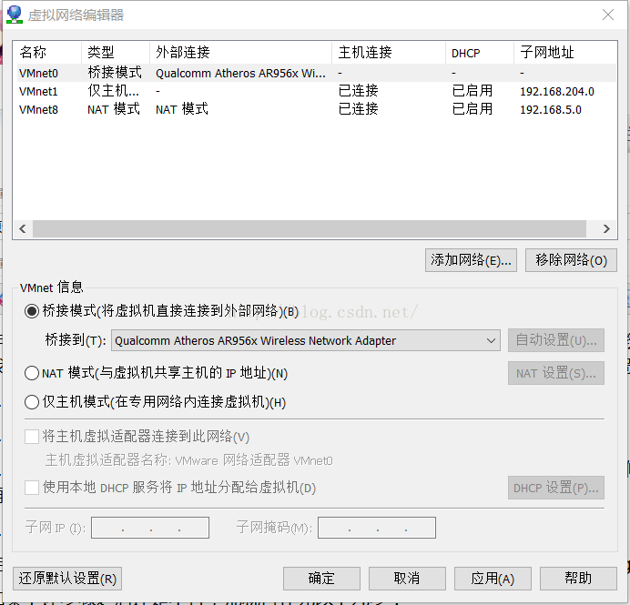Click the 桥接模式 type cell of VMnet0

click(115, 73)
